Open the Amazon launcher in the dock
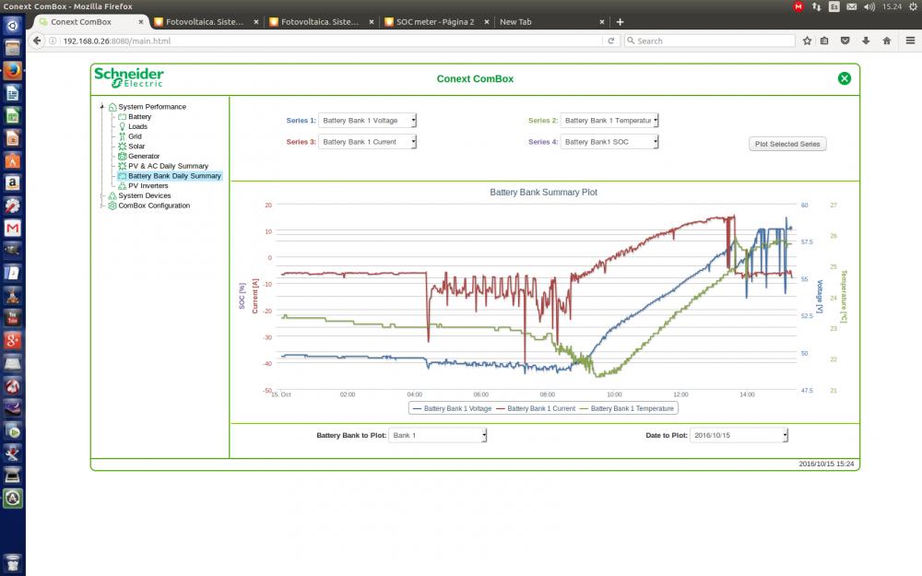Image resolution: width=922 pixels, height=576 pixels. pyautogui.click(x=12, y=182)
